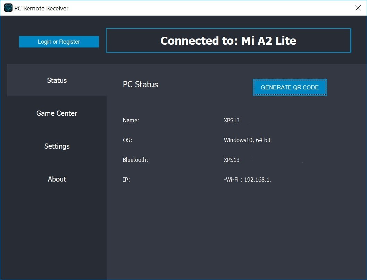
Task: Click the 'Connected to: Mi A2 Lite' banner
Action: [x=228, y=41]
